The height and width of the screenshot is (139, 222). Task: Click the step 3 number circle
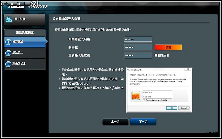(x=8, y=64)
